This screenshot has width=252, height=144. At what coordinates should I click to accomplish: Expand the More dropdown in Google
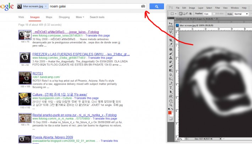point(80,17)
